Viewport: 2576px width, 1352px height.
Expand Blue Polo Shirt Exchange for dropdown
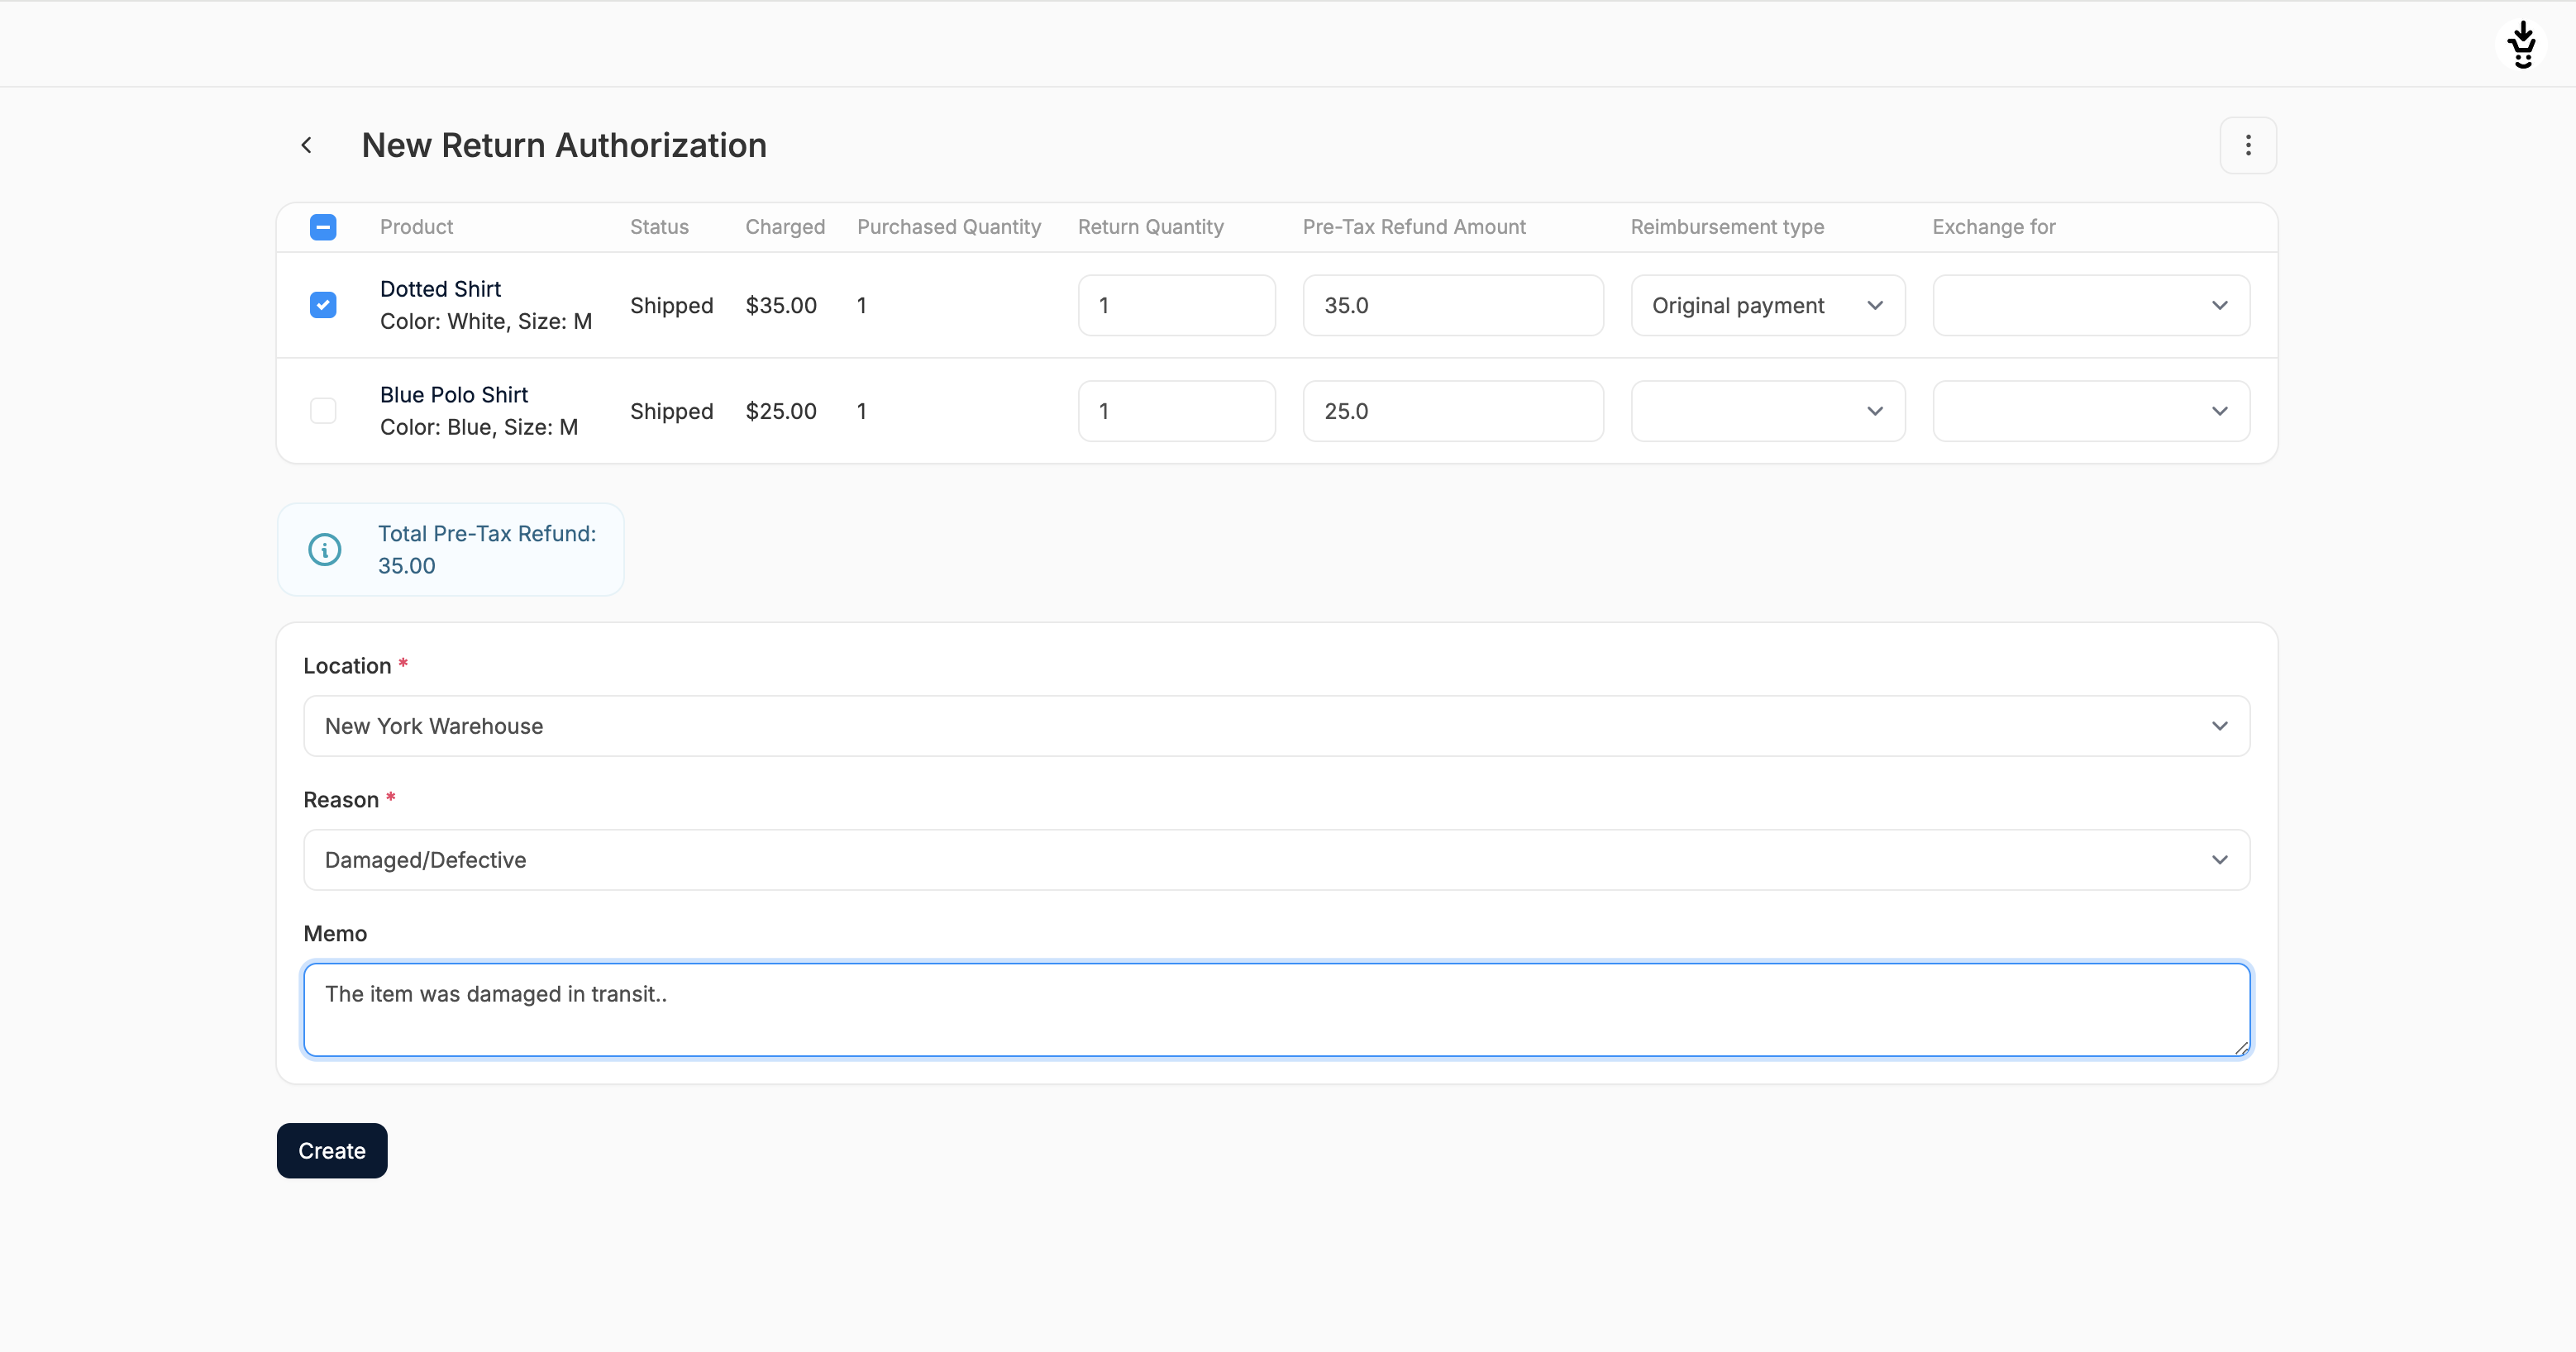pos(2090,411)
